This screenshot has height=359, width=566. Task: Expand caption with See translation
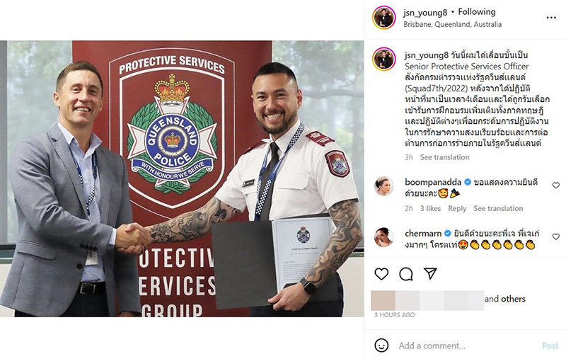(x=444, y=157)
